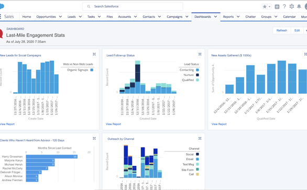The width and height of the screenshot is (307, 190).
Task: View Report for Lead Follow-up Status
Action: pos(113,124)
